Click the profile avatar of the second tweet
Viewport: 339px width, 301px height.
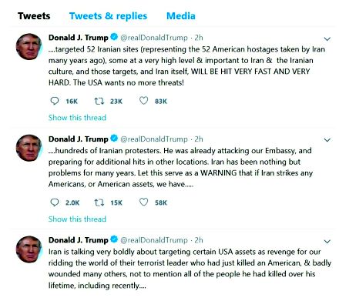click(x=29, y=148)
